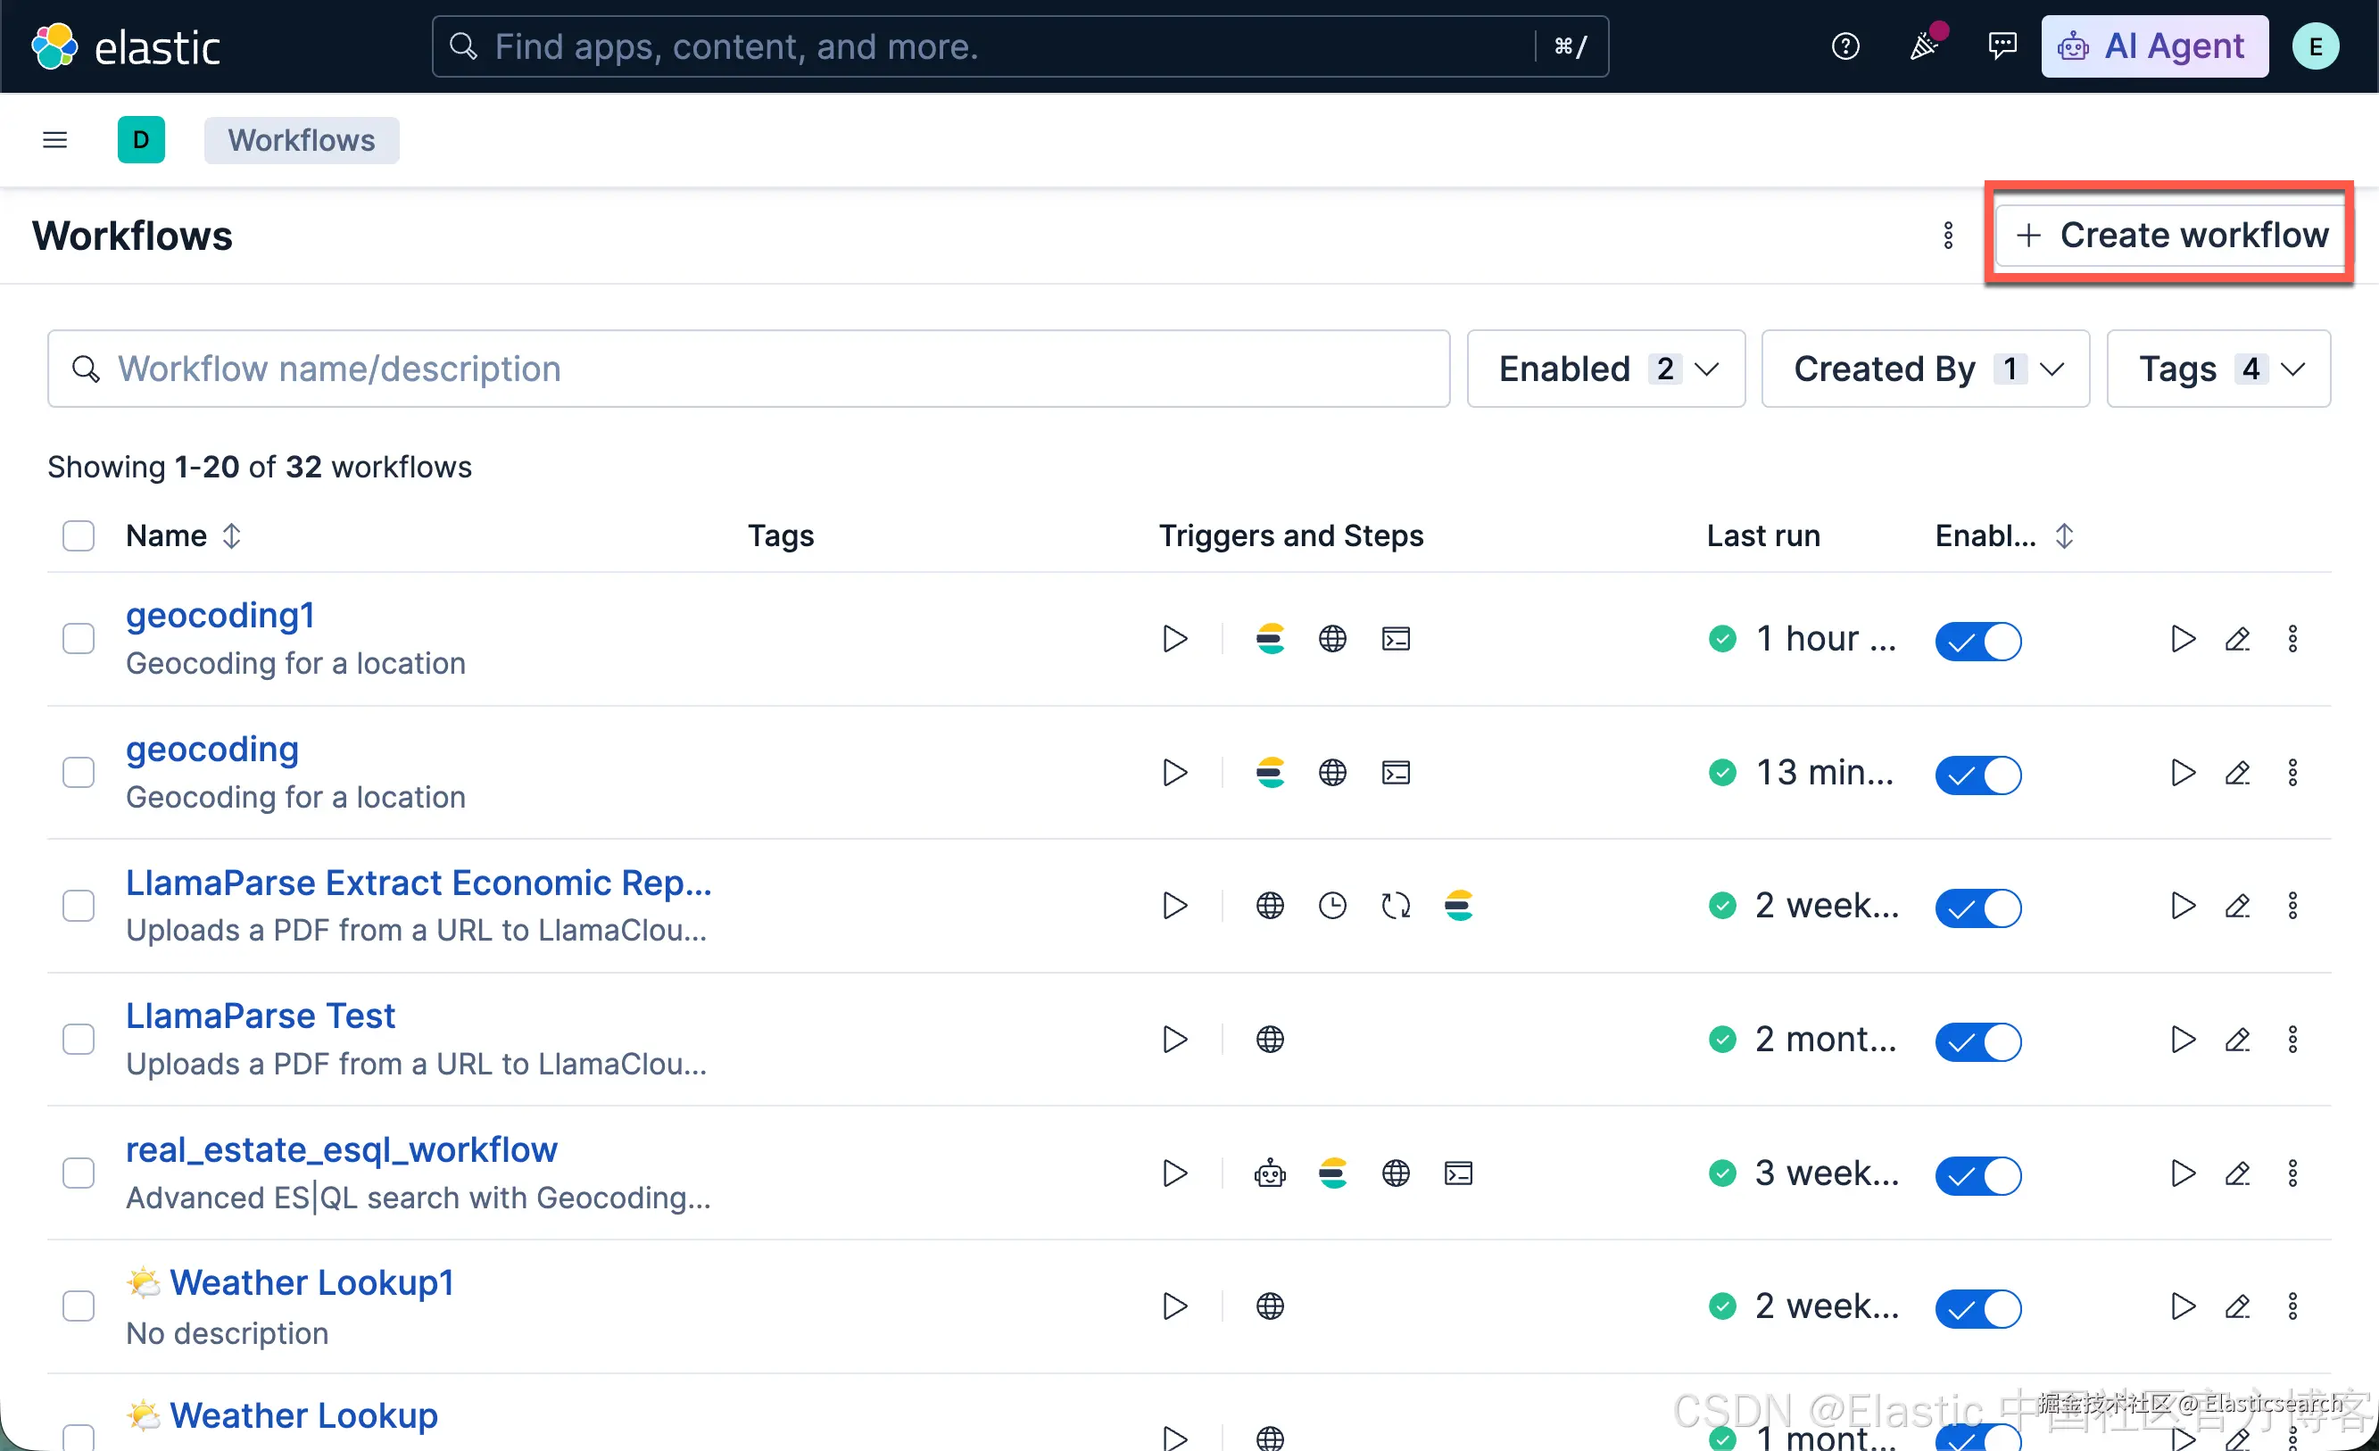The height and width of the screenshot is (1451, 2379).
Task: Tick the checkbox for LlamaParse Test
Action: (79, 1040)
